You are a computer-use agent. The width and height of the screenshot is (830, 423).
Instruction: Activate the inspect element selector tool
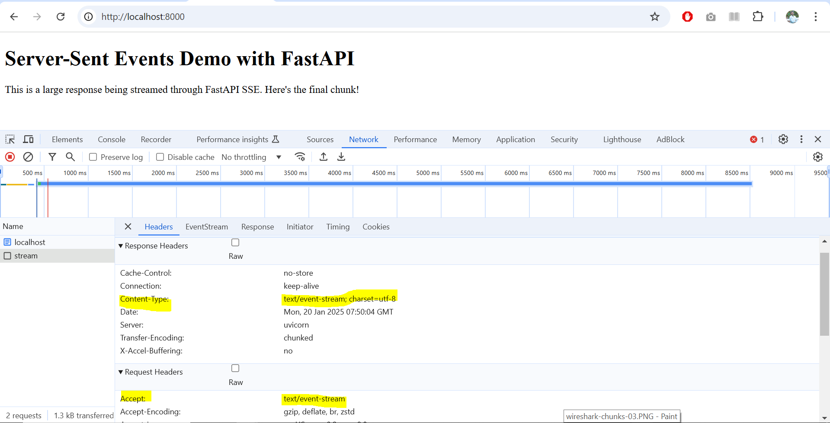coord(10,140)
